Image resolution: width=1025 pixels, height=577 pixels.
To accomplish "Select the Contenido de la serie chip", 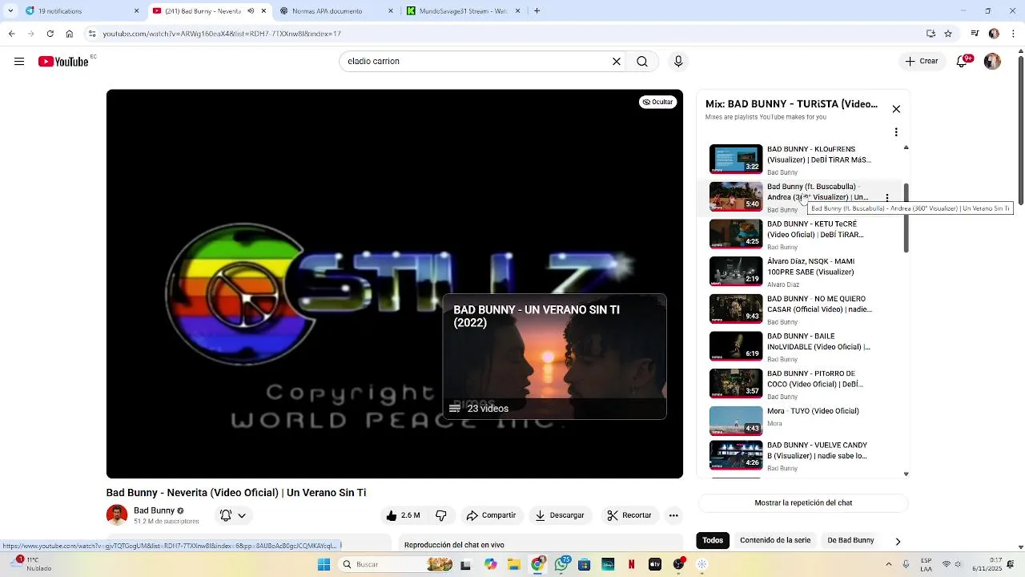I will (775, 540).
